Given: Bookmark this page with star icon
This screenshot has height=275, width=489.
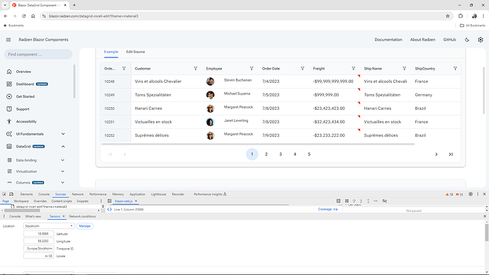Looking at the screenshot, I should [447, 16].
